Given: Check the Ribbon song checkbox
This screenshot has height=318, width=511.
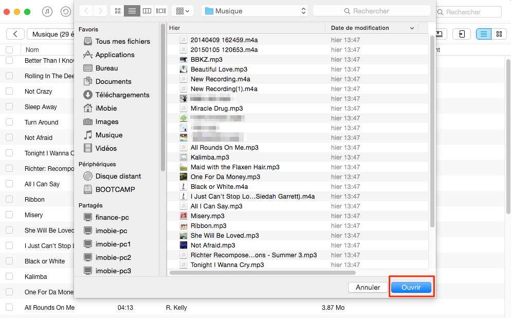Looking at the screenshot, I should click(x=9, y=199).
